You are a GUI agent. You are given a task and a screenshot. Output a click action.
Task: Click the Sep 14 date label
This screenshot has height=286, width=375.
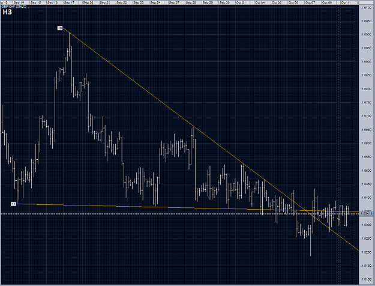click(19, 2)
